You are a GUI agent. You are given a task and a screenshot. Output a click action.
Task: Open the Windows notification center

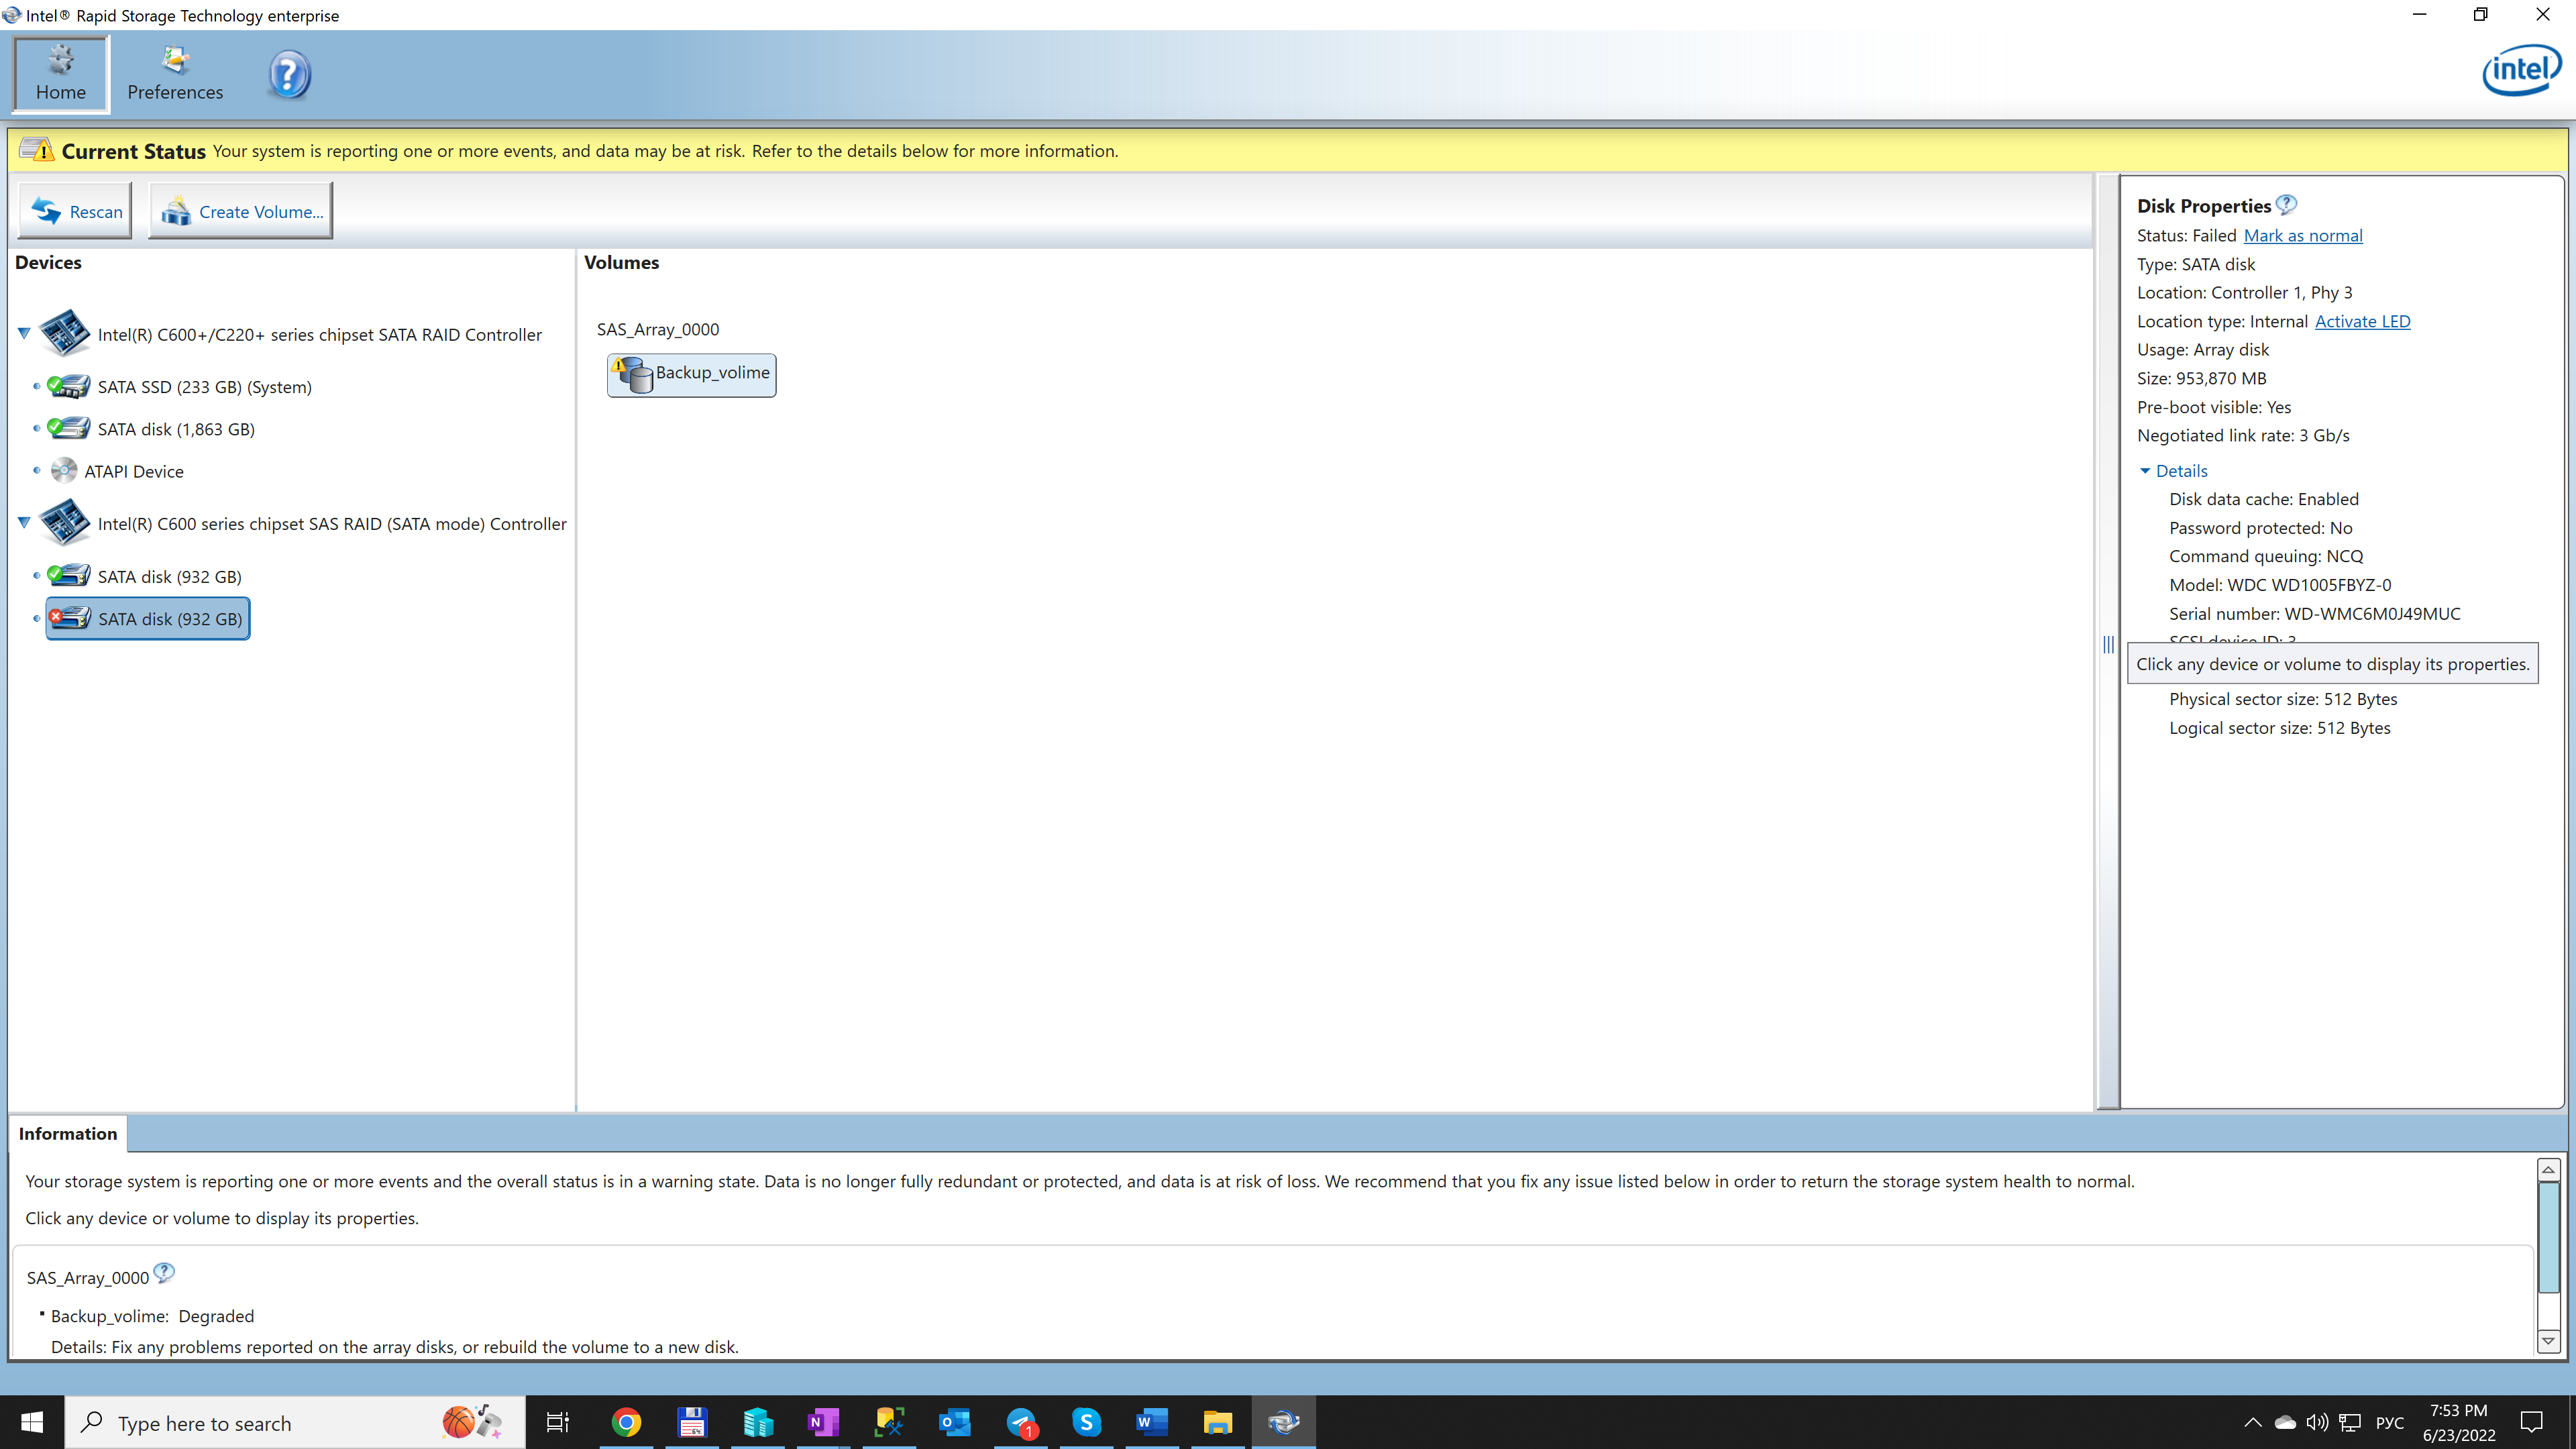point(2532,1422)
